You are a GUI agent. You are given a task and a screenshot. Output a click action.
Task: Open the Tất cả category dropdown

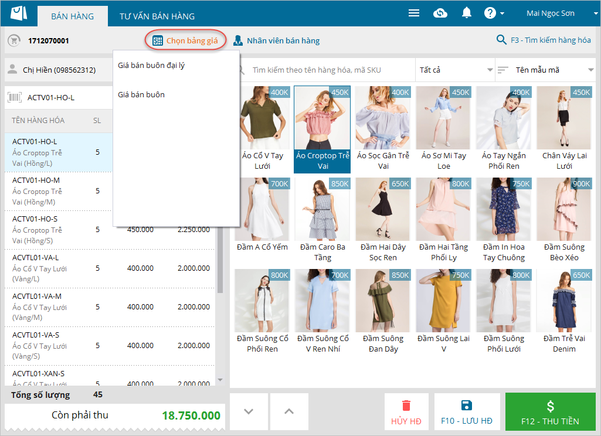click(x=456, y=70)
